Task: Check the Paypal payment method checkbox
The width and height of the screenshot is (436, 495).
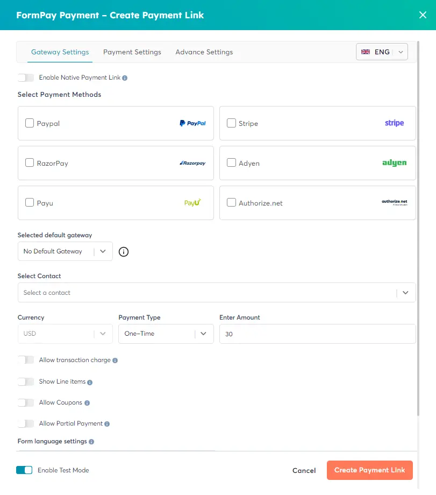Action: point(30,123)
